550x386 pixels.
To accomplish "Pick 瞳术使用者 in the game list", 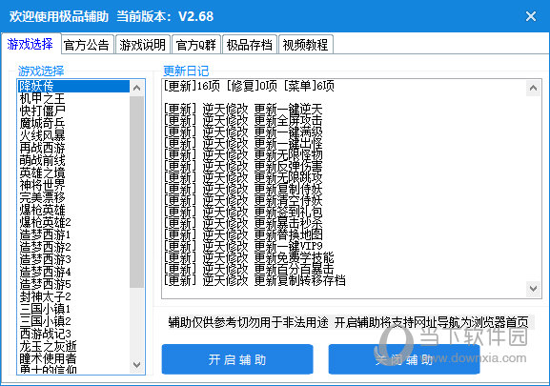I will click(x=73, y=358).
